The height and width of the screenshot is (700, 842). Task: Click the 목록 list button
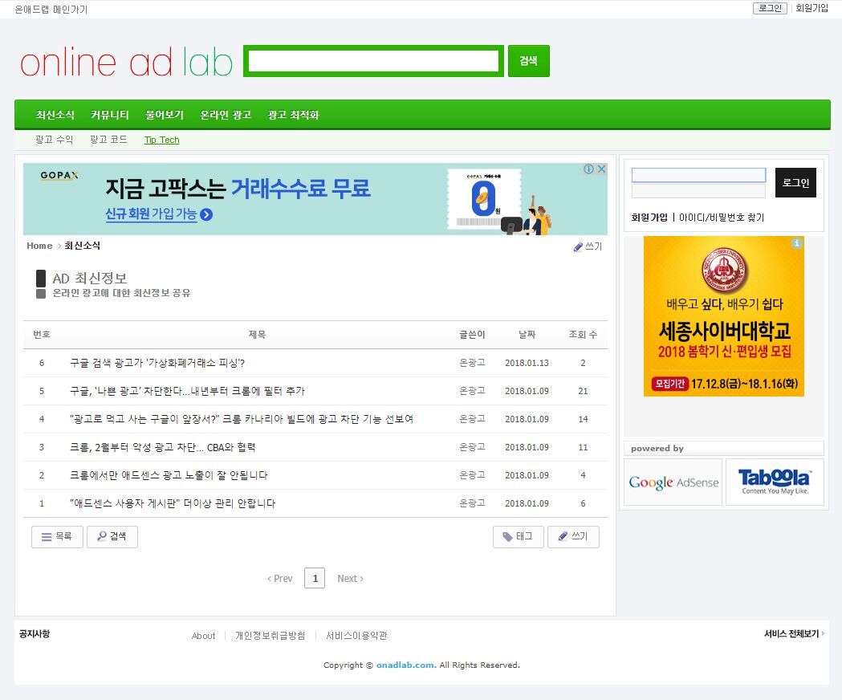tap(57, 537)
